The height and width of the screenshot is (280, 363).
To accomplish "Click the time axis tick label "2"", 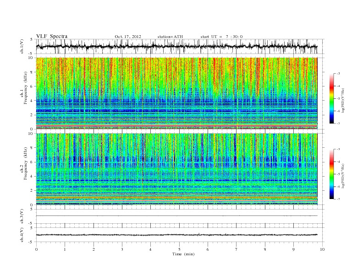I will [x=93, y=249].
